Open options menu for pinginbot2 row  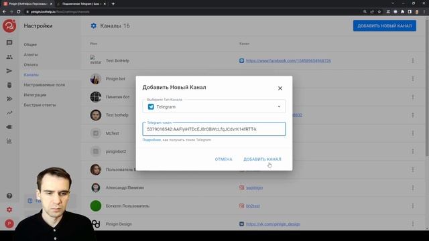413,151
